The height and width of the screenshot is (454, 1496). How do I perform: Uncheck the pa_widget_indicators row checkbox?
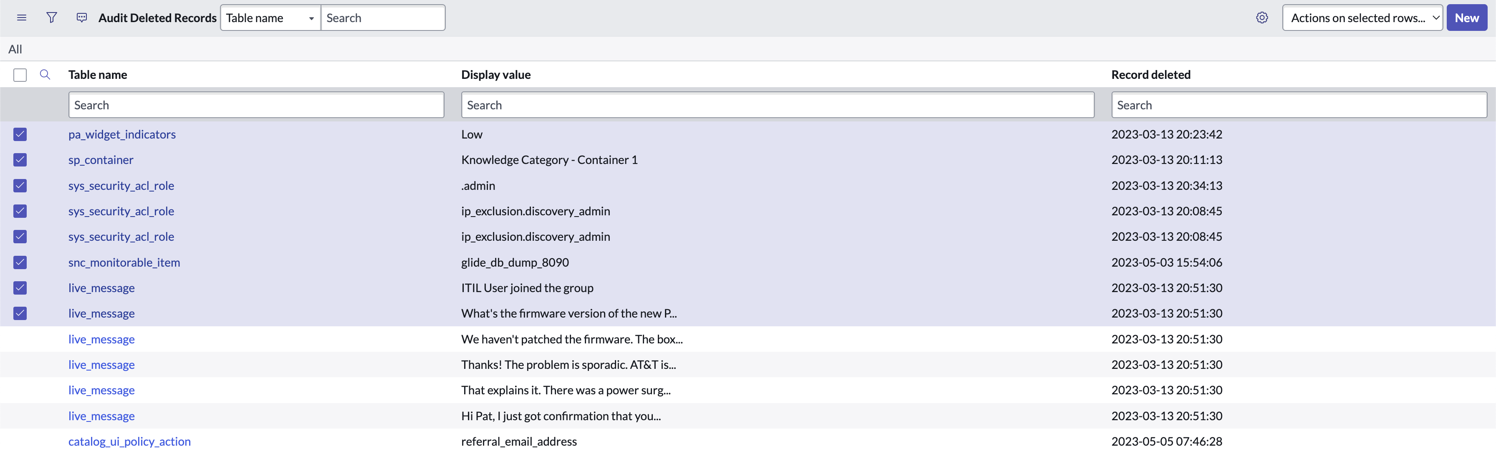click(20, 134)
